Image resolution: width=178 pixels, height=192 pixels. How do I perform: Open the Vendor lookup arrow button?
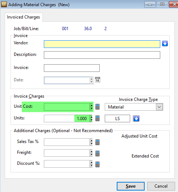click(165, 44)
